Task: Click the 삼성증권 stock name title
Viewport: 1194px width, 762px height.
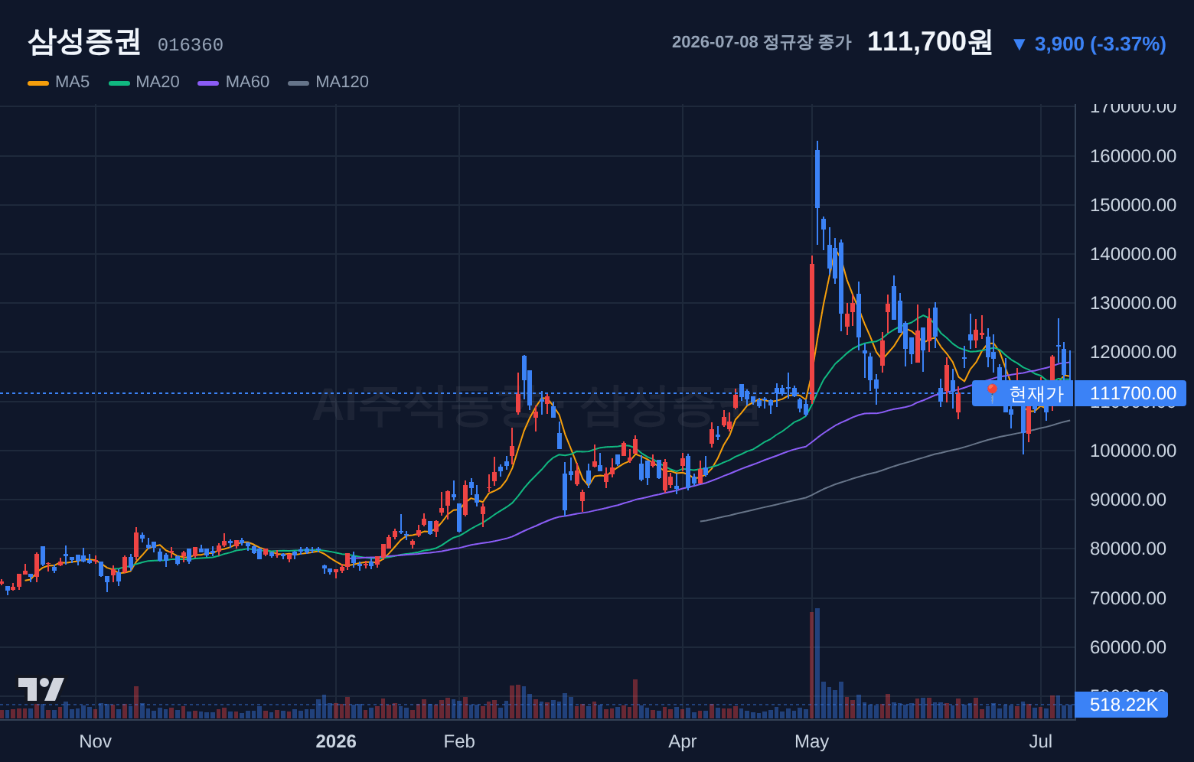Action: pos(84,41)
